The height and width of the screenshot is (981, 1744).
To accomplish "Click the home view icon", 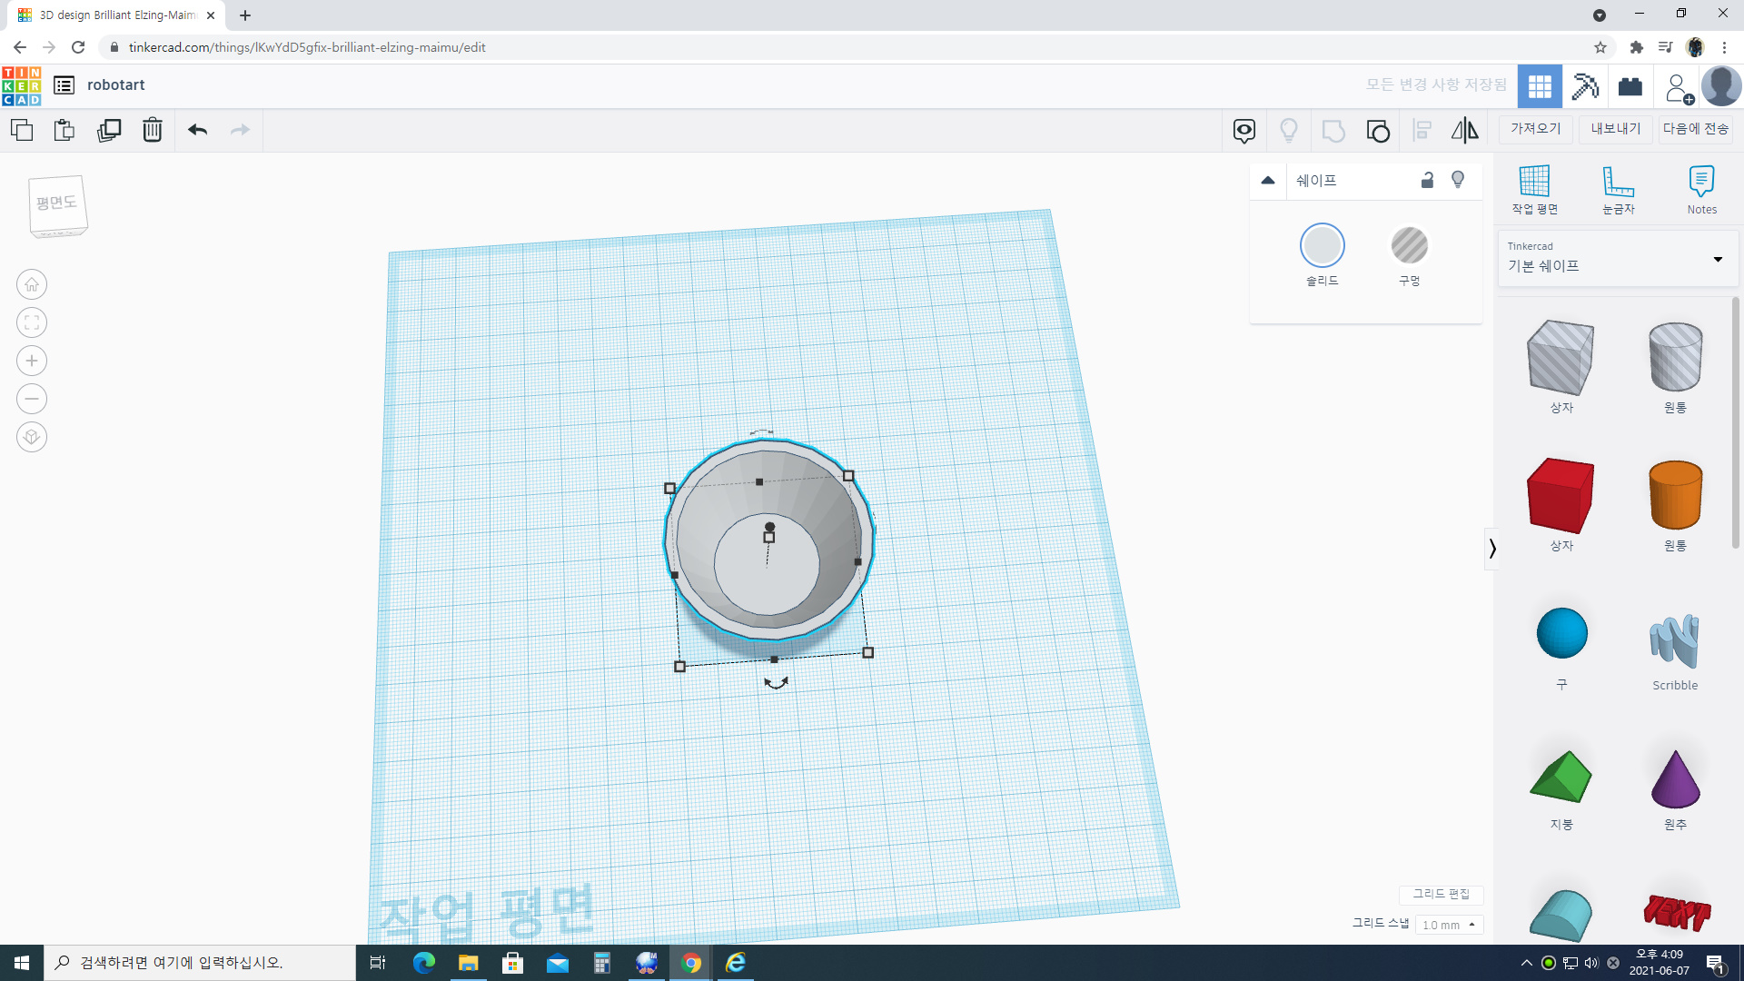I will (32, 284).
